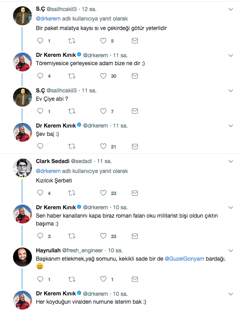Screen dimensions: 241x310
Task: Retweet the "Kızılcık Şerbeti" tweet
Action: tap(71, 193)
